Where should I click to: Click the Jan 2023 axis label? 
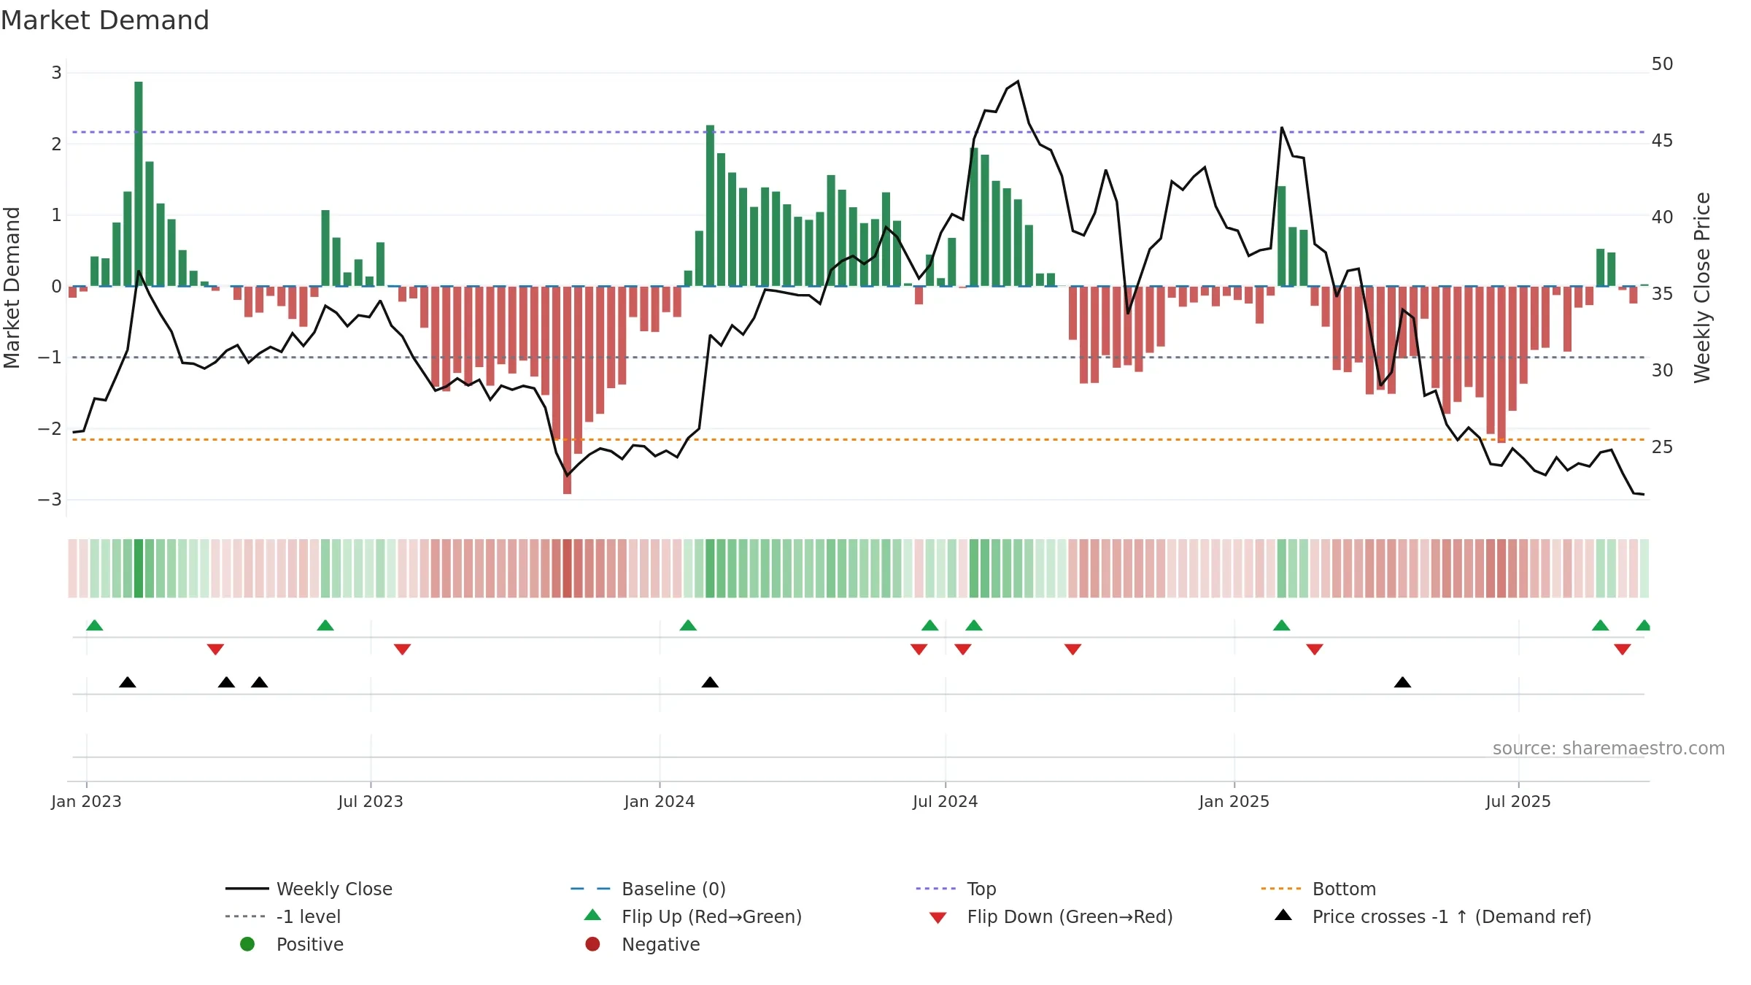(86, 801)
